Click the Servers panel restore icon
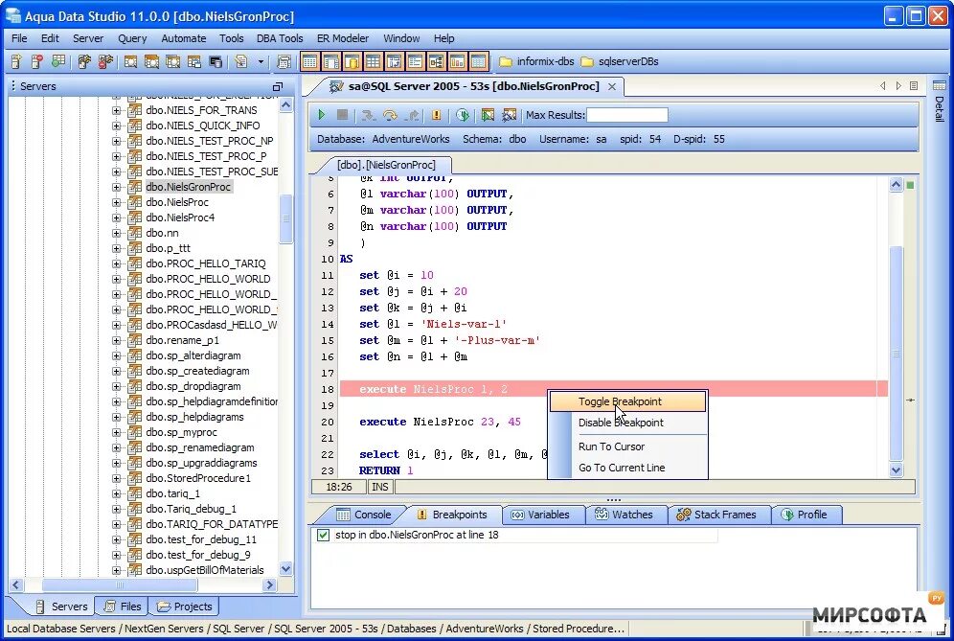Viewport: 954px width, 641px height. click(x=278, y=86)
